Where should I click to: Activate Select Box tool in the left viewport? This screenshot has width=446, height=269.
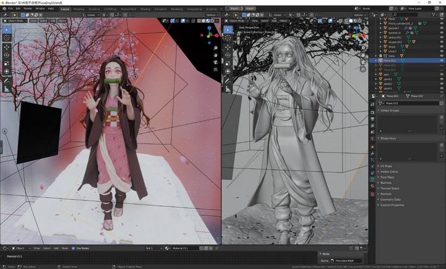pos(7,29)
